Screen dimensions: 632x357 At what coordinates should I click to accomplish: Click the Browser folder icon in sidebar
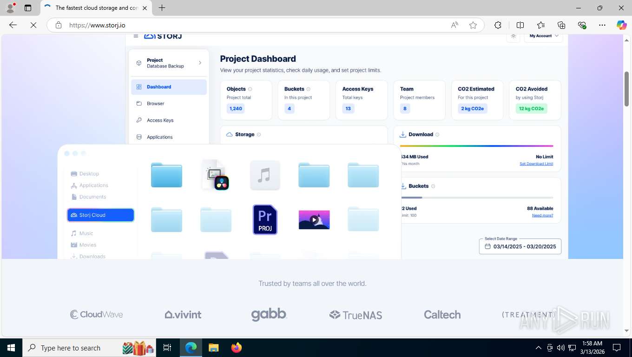pos(139,104)
